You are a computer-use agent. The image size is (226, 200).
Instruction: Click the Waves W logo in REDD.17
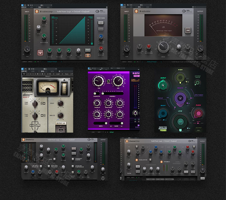pyautogui.click(x=24, y=74)
